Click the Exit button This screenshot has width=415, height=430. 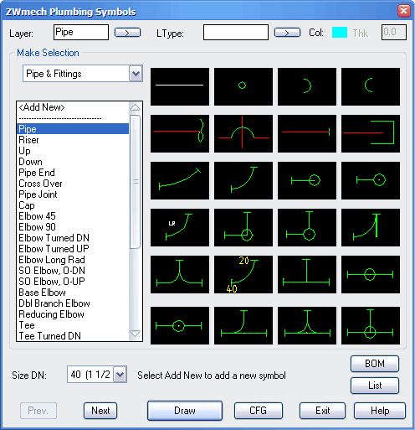[323, 411]
